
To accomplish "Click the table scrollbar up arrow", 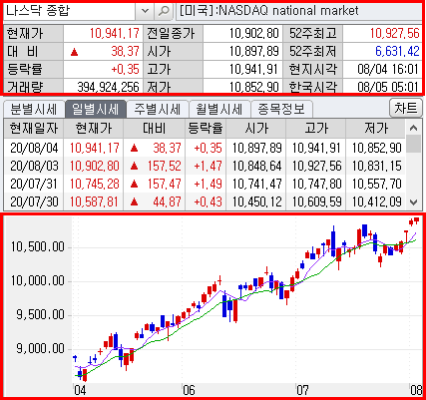I will pyautogui.click(x=413, y=128).
